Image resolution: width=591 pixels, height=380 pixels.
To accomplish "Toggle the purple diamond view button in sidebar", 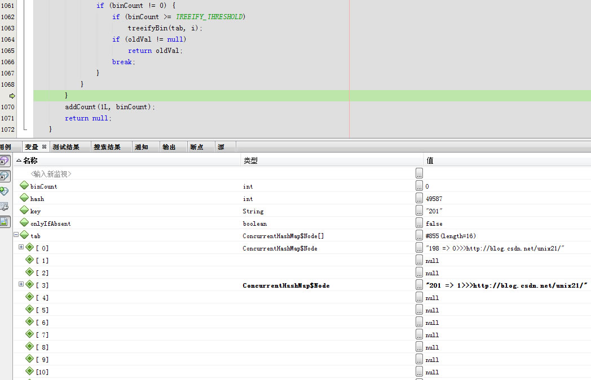I will coord(5,160).
